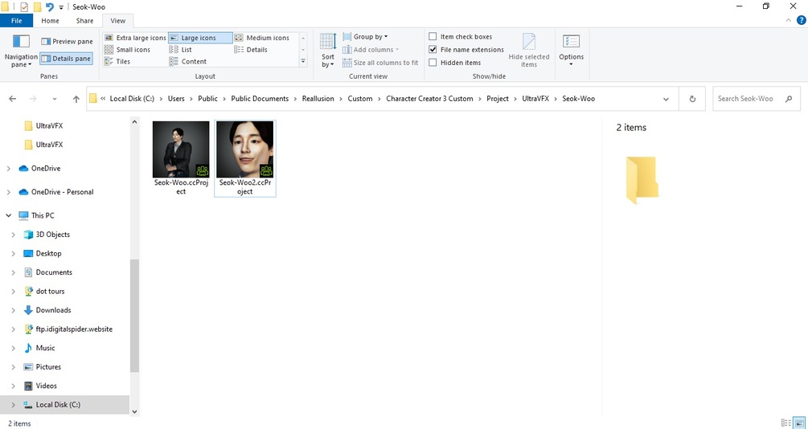
Task: Select Extra large icons layout
Action: point(135,38)
